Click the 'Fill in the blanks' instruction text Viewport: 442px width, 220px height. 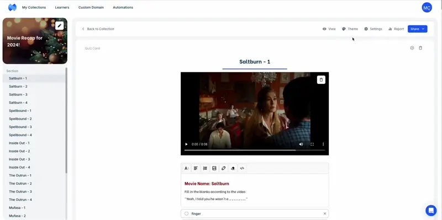215,192
